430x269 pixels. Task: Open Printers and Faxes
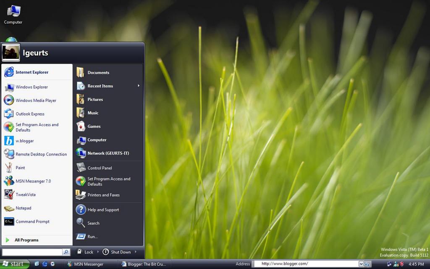[x=108, y=195]
